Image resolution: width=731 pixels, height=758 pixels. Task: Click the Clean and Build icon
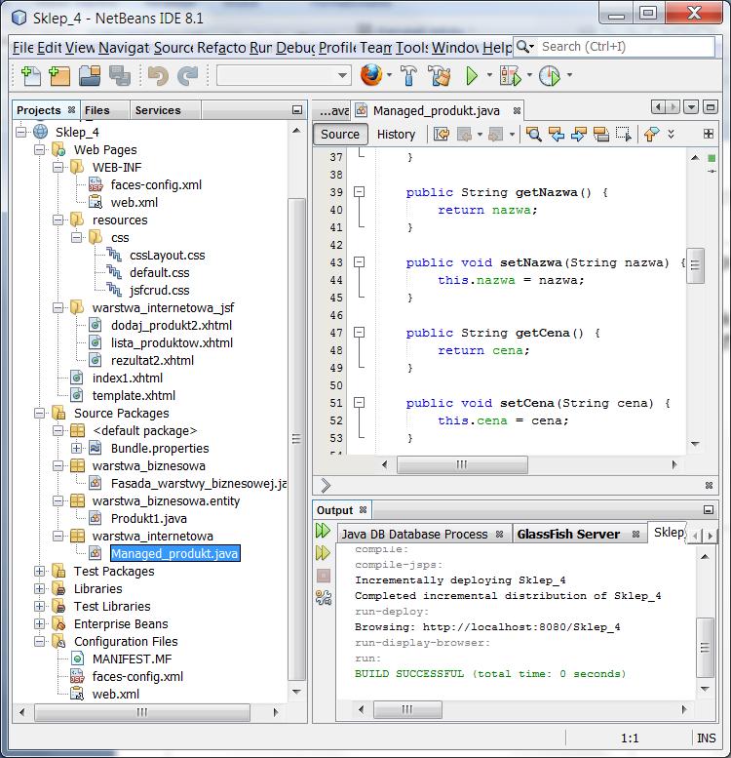(x=440, y=76)
